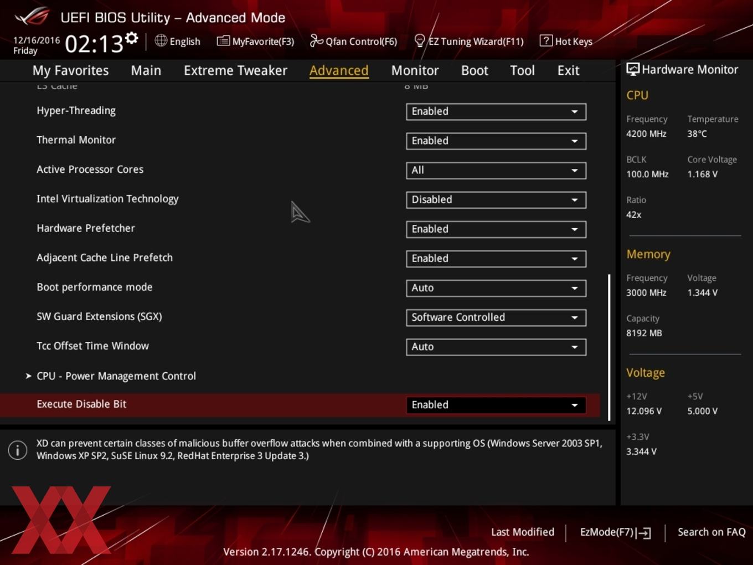Click the English language button
The width and height of the screenshot is (753, 565).
click(x=178, y=41)
